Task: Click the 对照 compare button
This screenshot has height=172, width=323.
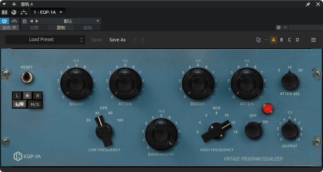Action: click(x=34, y=28)
